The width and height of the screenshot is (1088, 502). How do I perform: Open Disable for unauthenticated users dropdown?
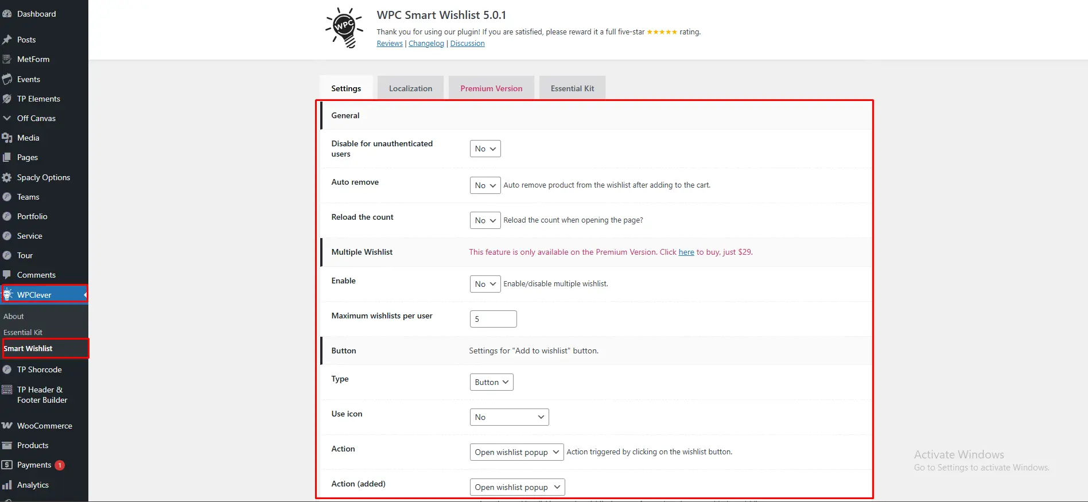[x=485, y=149]
